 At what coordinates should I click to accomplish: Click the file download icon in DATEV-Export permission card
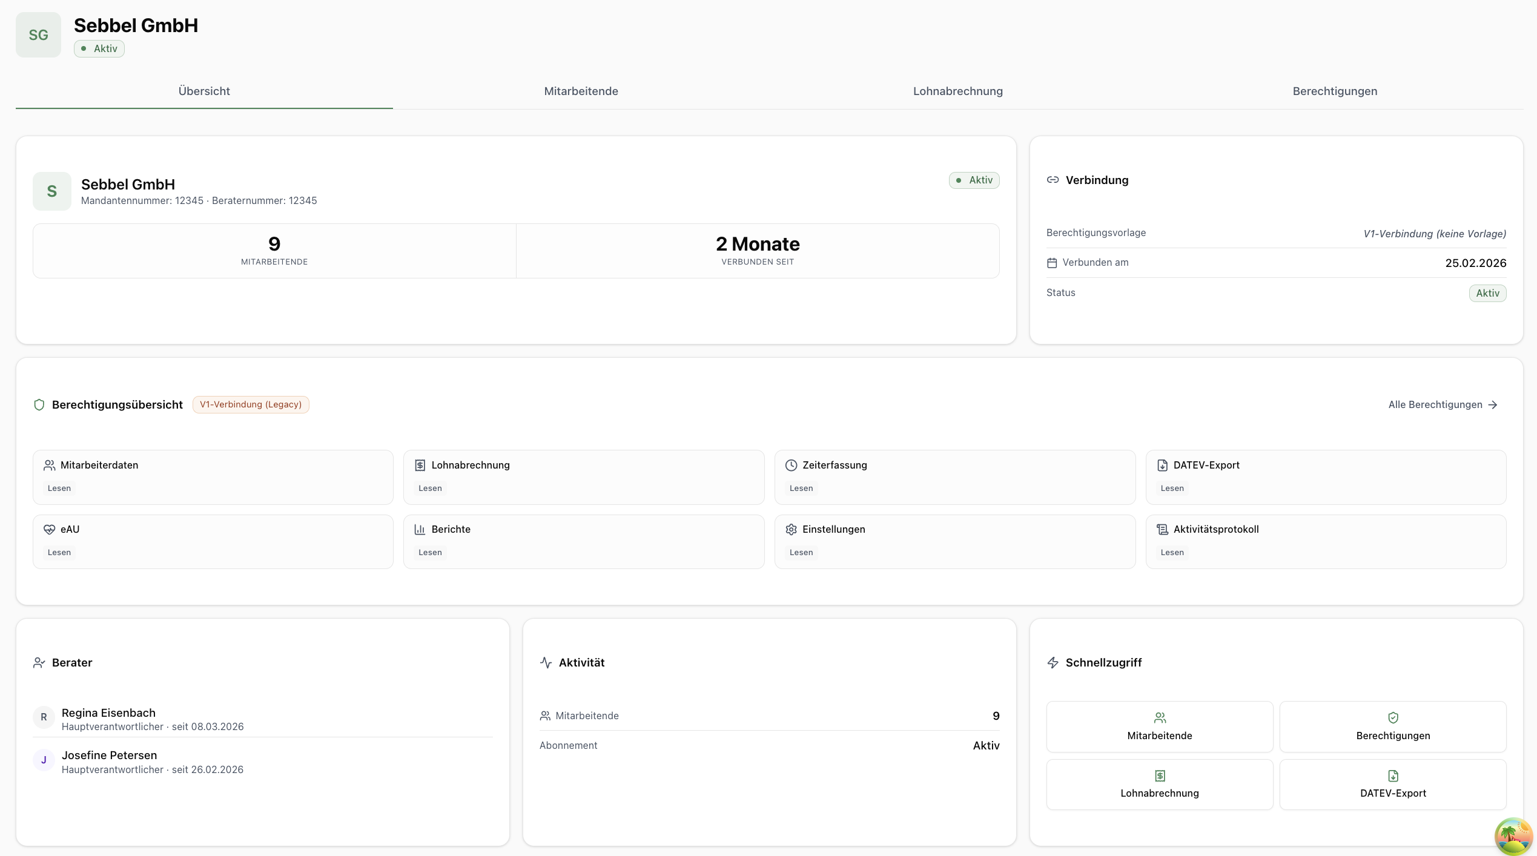pyautogui.click(x=1163, y=466)
